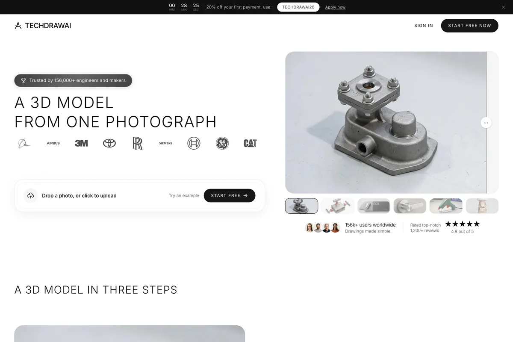Click the Drawings made simple text
The image size is (513, 342).
click(x=368, y=231)
